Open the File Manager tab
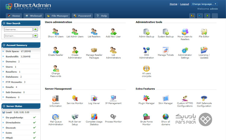 click(x=58, y=16)
